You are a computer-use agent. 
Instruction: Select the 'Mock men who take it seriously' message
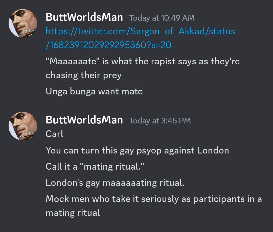point(154,206)
